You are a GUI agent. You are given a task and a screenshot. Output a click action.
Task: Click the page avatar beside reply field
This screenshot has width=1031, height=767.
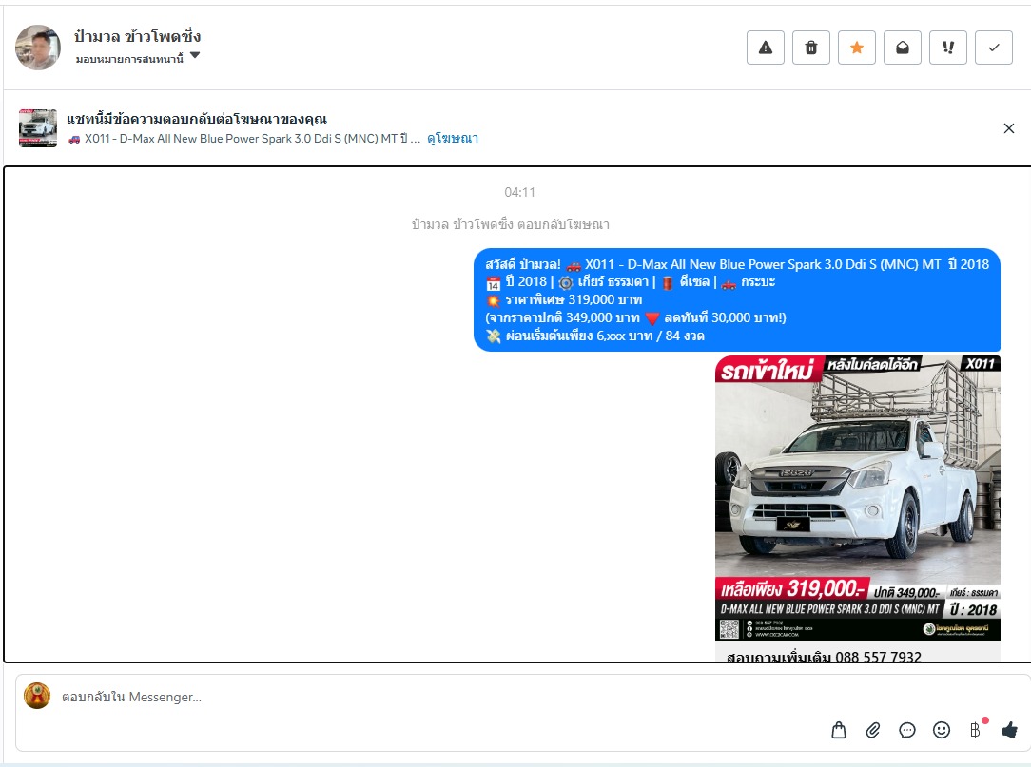pos(37,696)
